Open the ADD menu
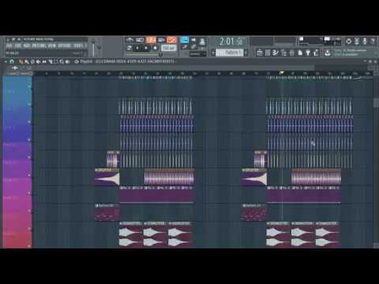This screenshot has width=379, height=284. coord(27,46)
